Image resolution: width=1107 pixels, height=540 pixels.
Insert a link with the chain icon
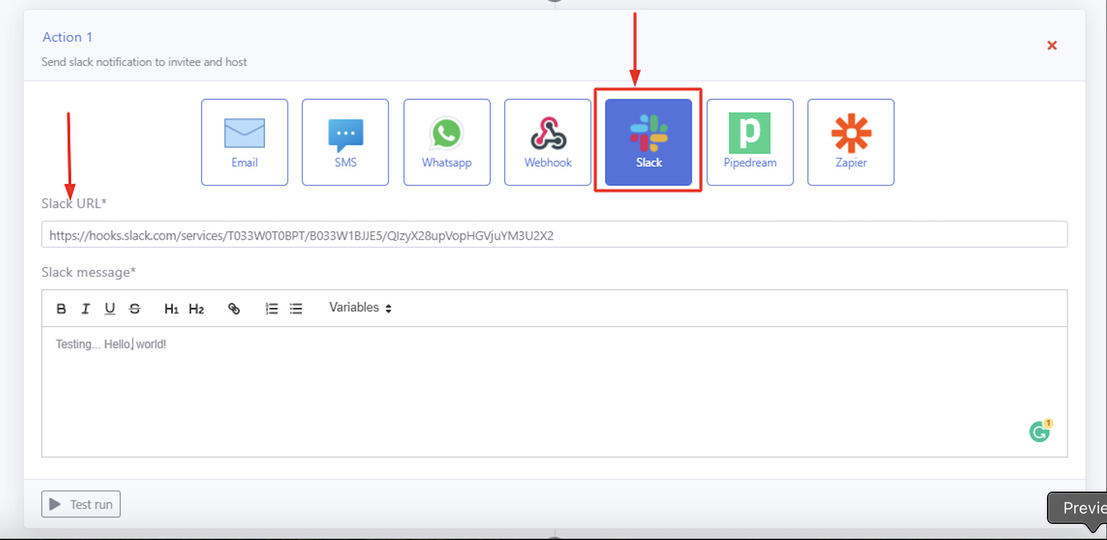[234, 309]
